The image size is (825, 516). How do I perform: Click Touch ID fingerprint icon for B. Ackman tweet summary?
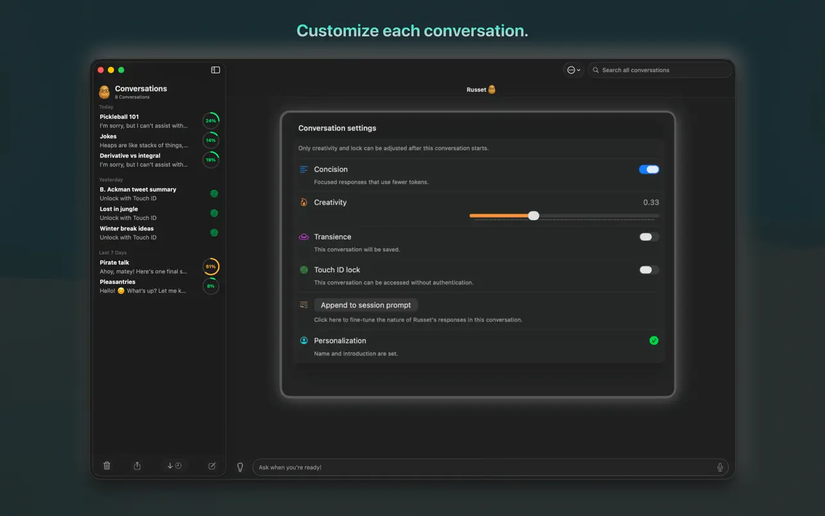(x=214, y=193)
